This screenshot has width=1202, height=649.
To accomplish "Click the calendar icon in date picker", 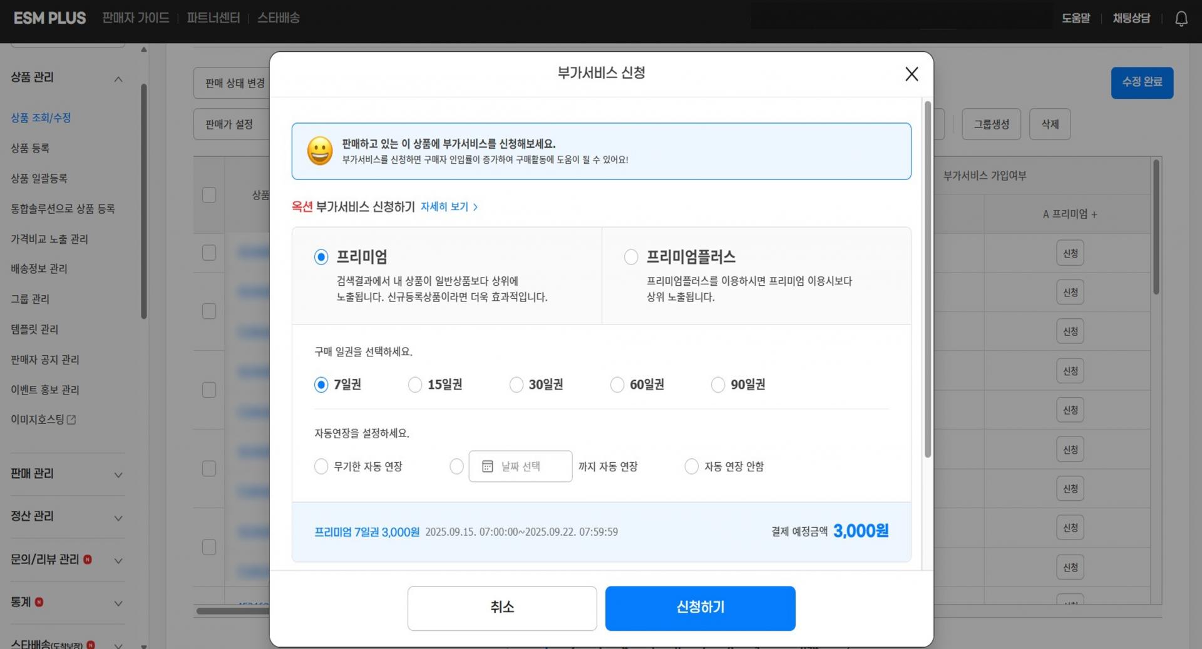I will (488, 466).
